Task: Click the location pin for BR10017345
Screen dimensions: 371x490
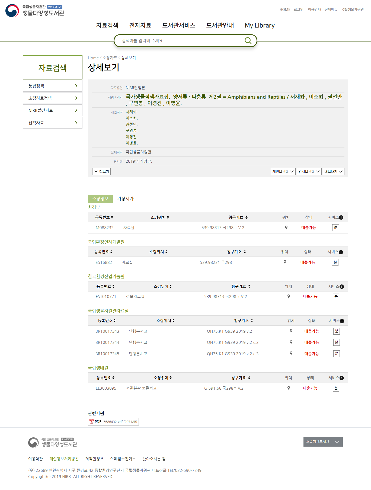Action: coord(291,353)
